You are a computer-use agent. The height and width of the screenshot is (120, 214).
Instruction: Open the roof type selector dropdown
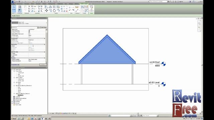(x=46, y=23)
